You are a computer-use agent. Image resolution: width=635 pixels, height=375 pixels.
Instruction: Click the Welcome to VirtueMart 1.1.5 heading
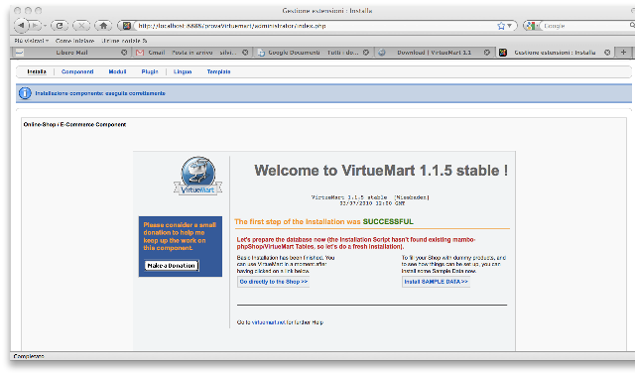pos(381,170)
